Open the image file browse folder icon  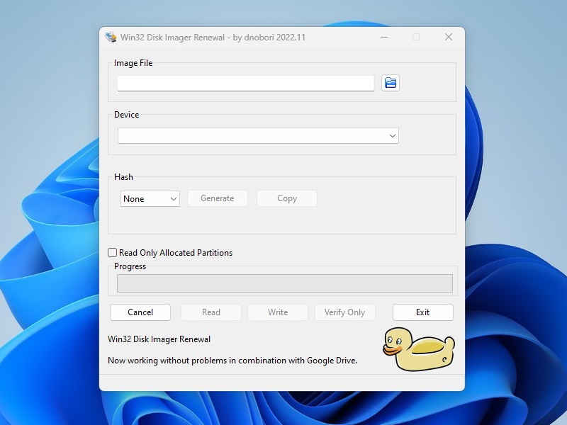(390, 83)
